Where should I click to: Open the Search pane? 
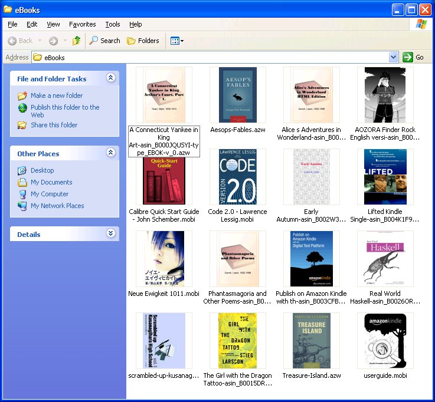pyautogui.click(x=104, y=41)
